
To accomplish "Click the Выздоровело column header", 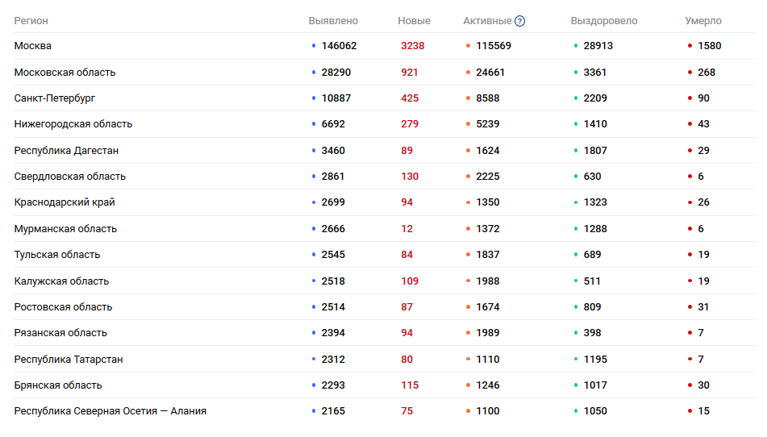I will pos(603,21).
